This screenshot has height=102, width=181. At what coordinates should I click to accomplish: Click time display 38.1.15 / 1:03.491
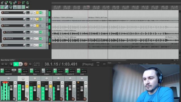[61, 64]
